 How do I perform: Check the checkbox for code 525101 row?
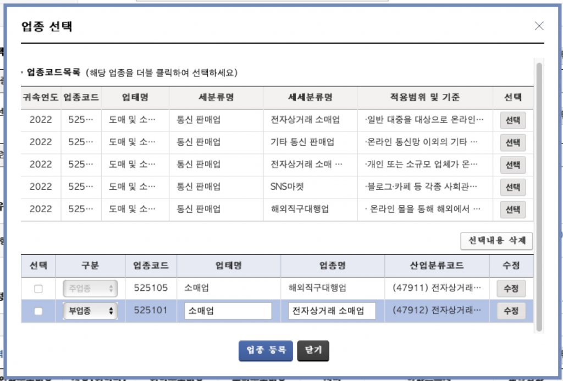point(38,311)
